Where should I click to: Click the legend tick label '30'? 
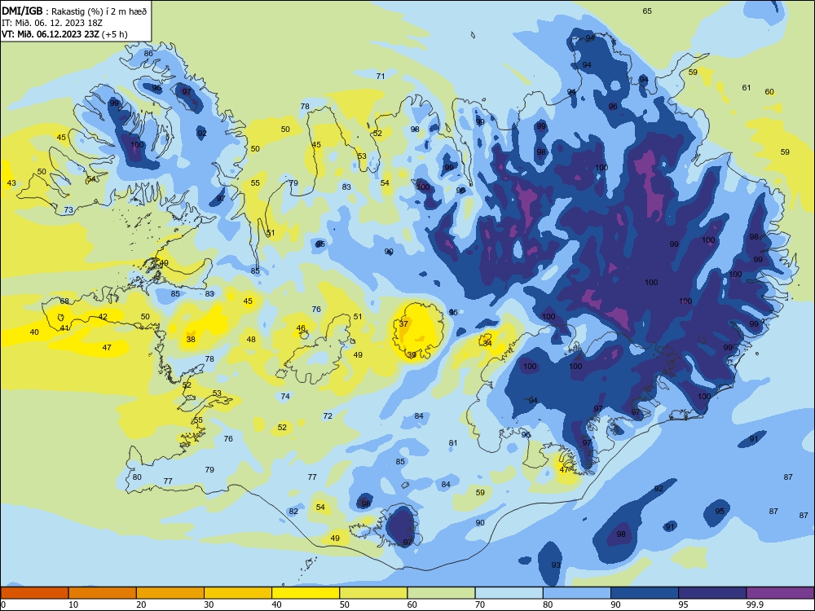pos(209,604)
